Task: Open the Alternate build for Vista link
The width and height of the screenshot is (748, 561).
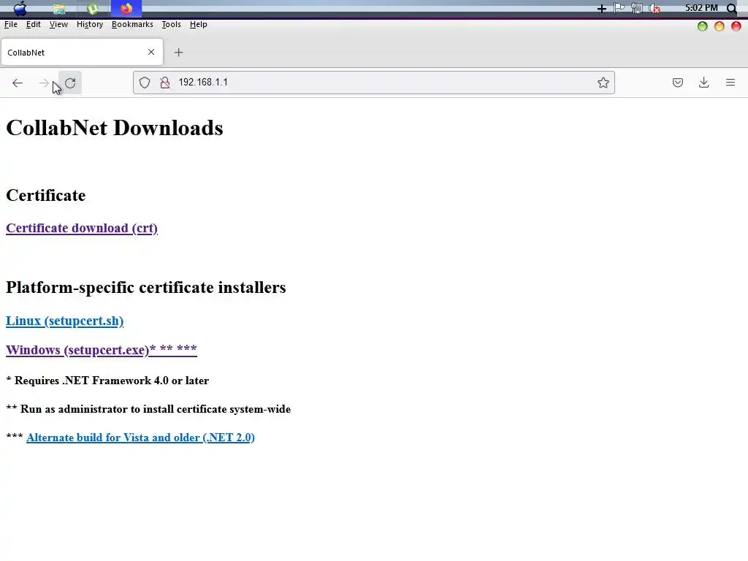Action: coord(140,438)
